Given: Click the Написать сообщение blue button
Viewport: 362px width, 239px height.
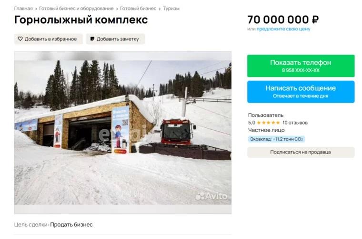Looking at the screenshot, I should click(301, 92).
